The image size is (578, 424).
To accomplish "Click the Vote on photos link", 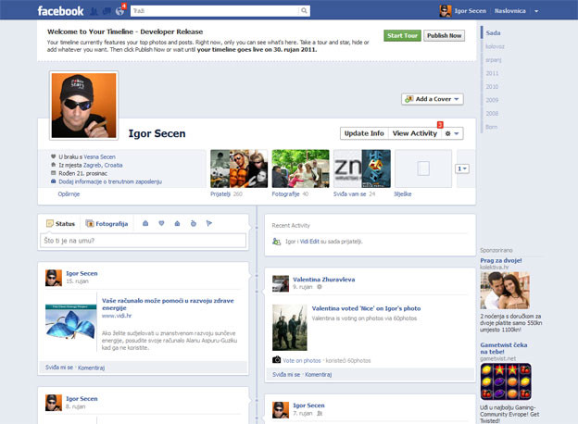I will [302, 361].
